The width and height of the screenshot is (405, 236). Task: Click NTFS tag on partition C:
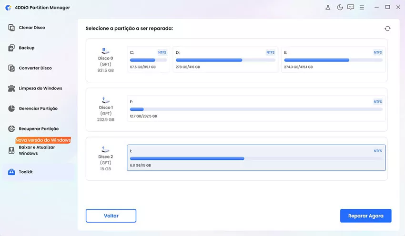pos(162,52)
